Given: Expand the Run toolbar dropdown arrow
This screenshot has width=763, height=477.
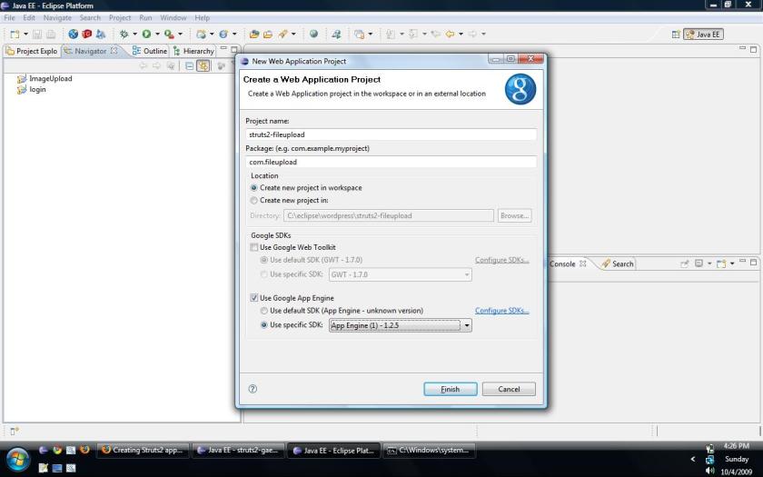Looking at the screenshot, I should 155,35.
